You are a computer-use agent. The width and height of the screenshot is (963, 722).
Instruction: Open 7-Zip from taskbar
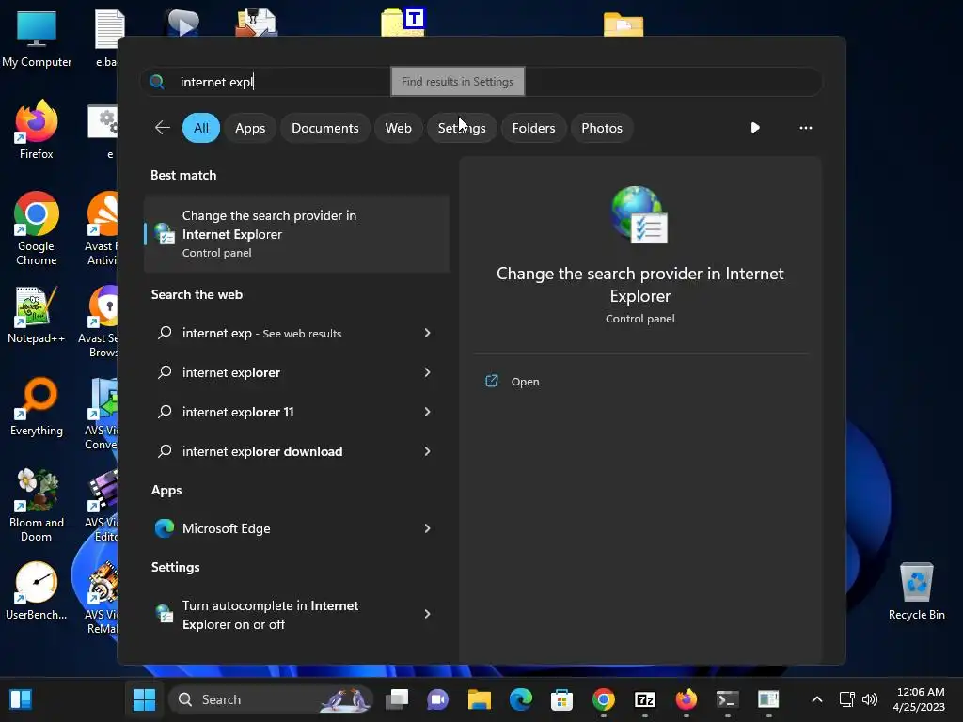[x=644, y=699]
